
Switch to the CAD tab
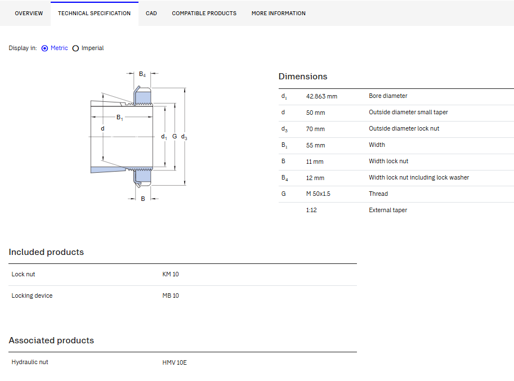point(151,14)
